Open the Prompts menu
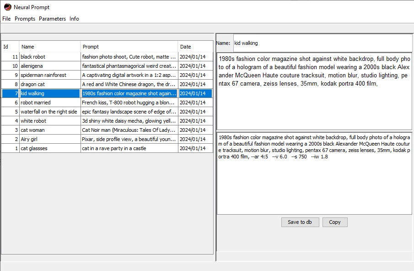Viewport: 414px width, 271px height. tap(25, 19)
